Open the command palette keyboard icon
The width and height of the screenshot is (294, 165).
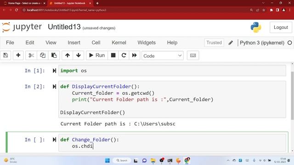point(193,55)
